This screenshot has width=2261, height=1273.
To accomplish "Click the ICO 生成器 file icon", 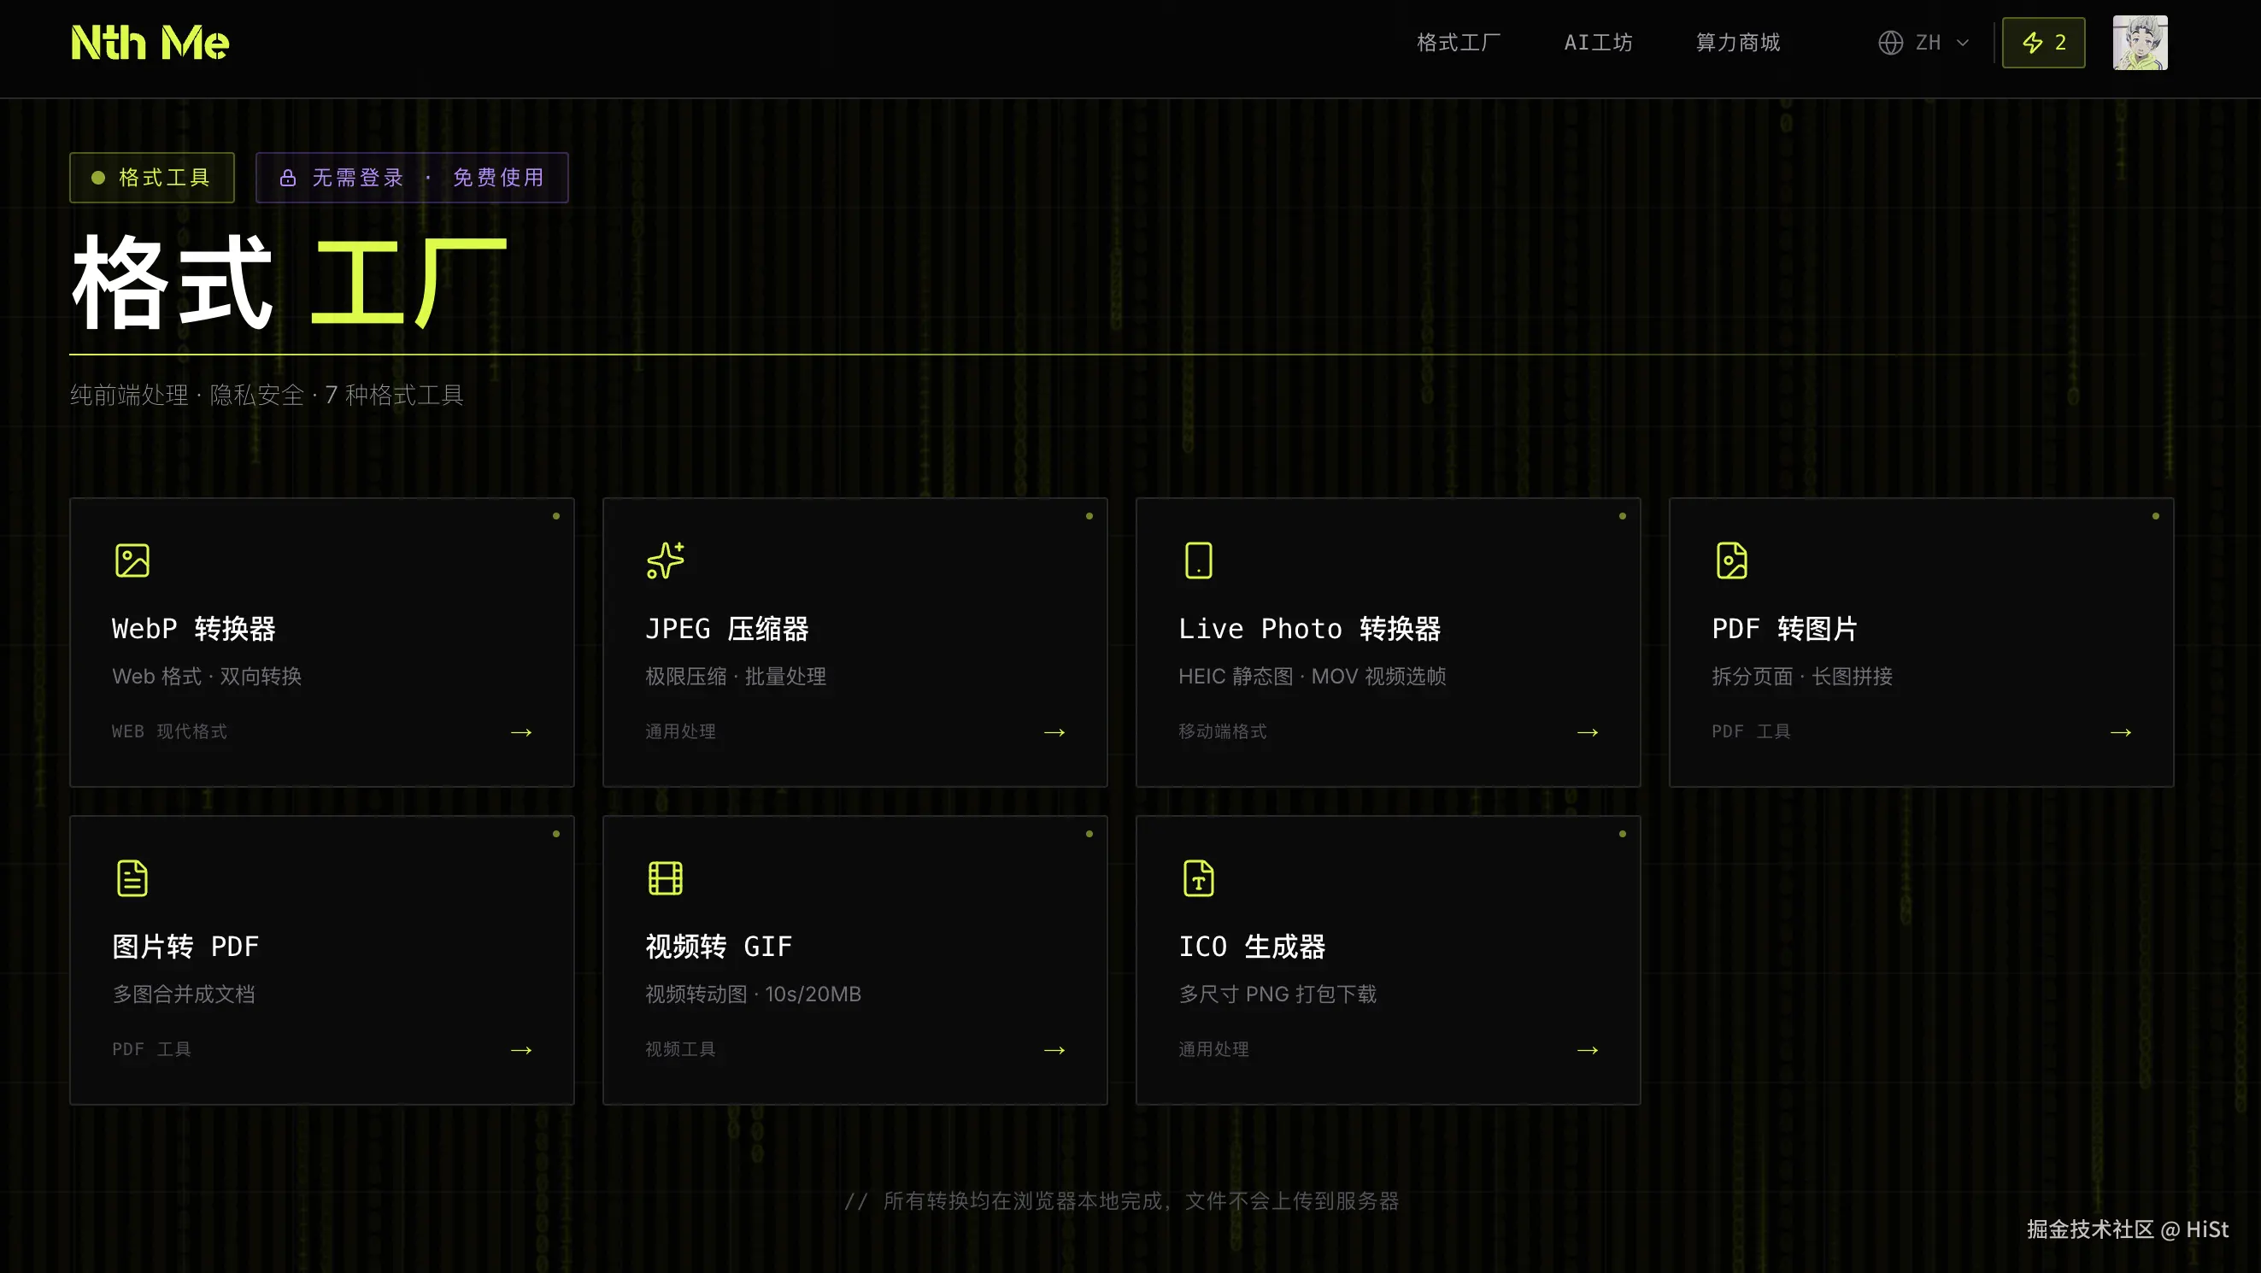I will pos(1198,877).
